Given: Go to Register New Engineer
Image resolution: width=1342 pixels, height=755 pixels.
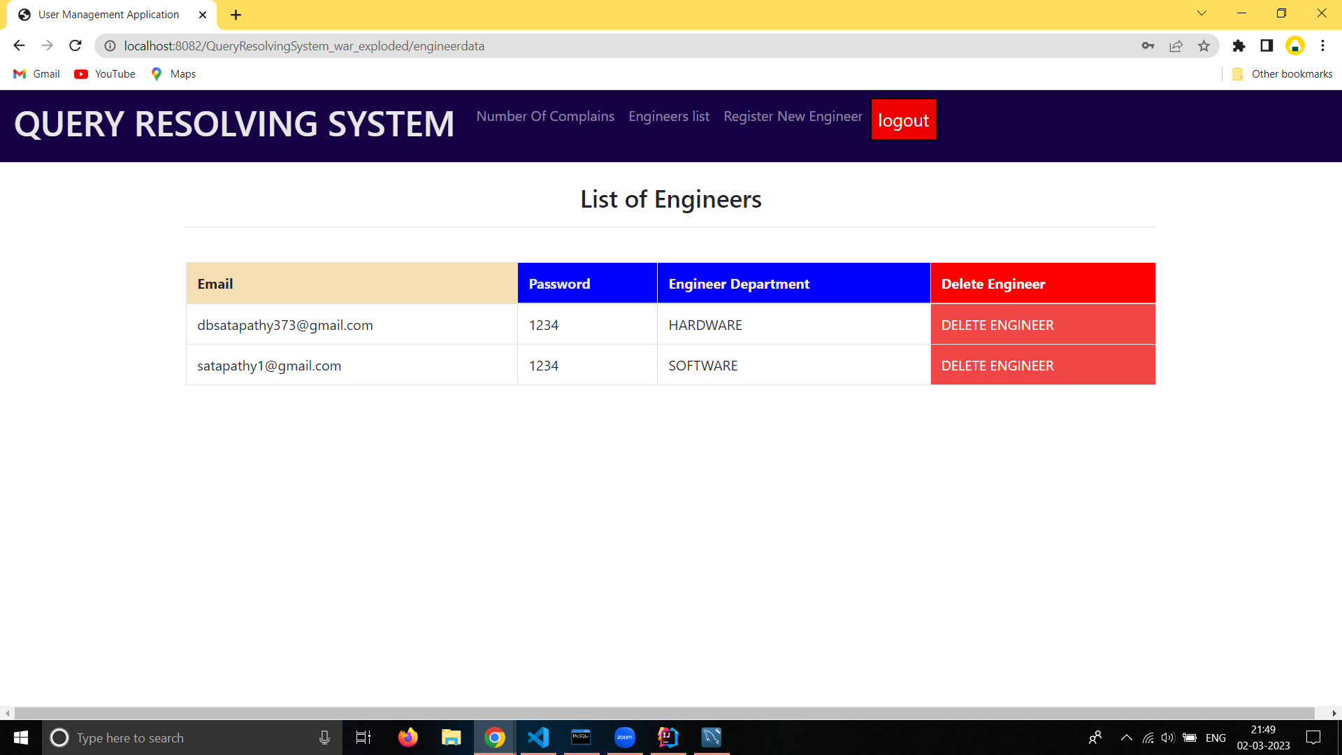Looking at the screenshot, I should (x=793, y=117).
